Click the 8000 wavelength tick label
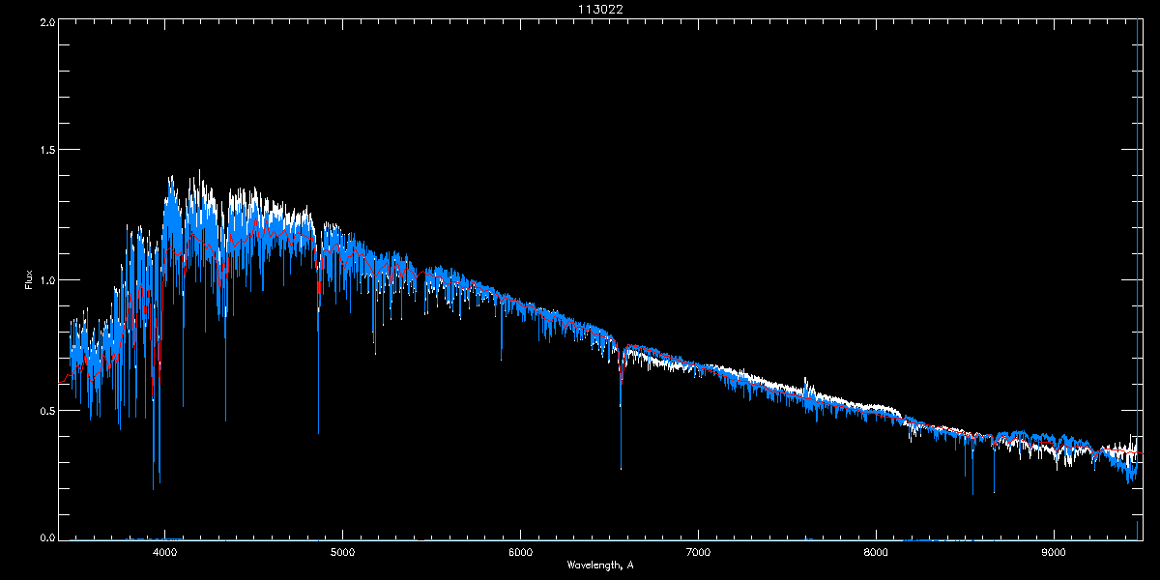Viewport: 1160px width, 580px height. click(x=876, y=552)
